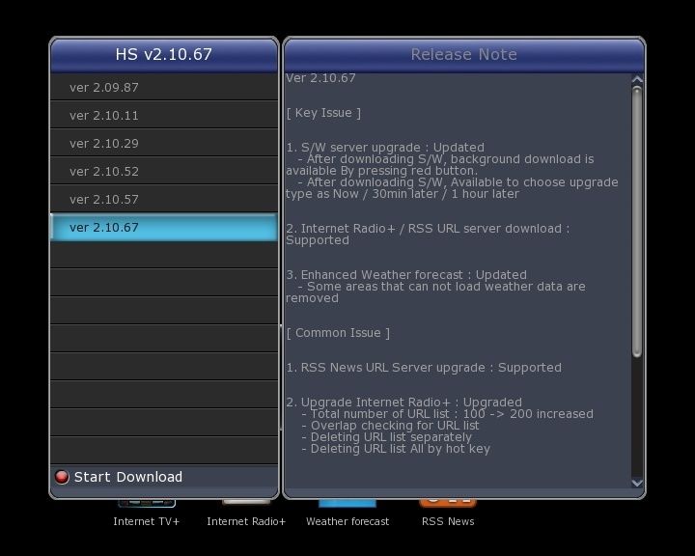Viewport: 695px width, 556px height.
Task: Select ver 2.10.11 in version list
Action: tap(164, 115)
